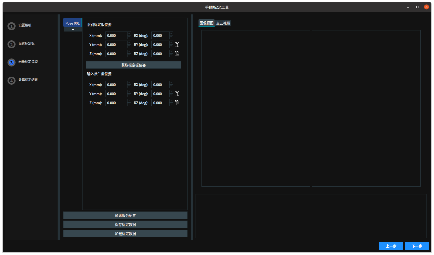Increase flange pose Z with up arrow
This screenshot has width=434, height=255.
pos(129,101)
